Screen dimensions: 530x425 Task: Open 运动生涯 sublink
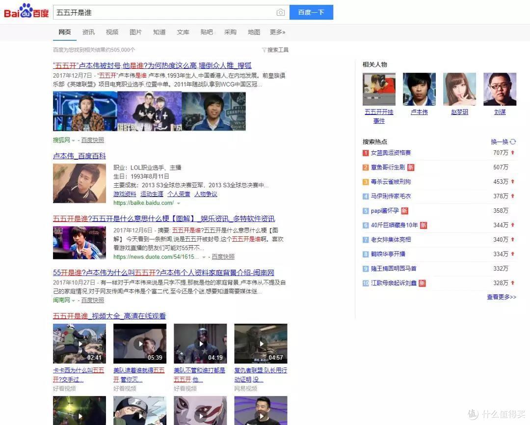[x=152, y=194]
